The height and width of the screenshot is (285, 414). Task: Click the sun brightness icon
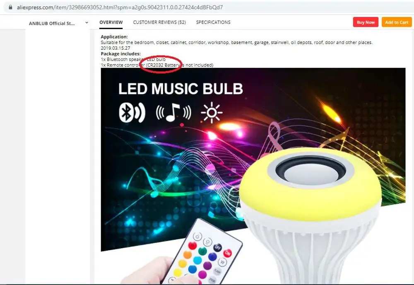pyautogui.click(x=212, y=113)
